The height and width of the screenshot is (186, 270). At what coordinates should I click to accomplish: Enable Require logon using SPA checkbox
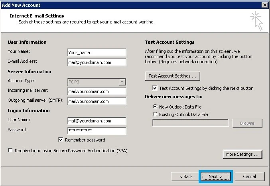(10, 151)
